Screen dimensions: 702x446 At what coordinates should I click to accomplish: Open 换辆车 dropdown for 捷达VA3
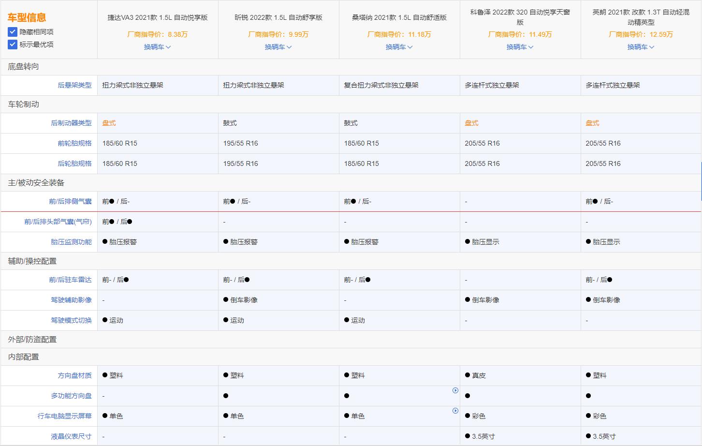click(x=158, y=47)
